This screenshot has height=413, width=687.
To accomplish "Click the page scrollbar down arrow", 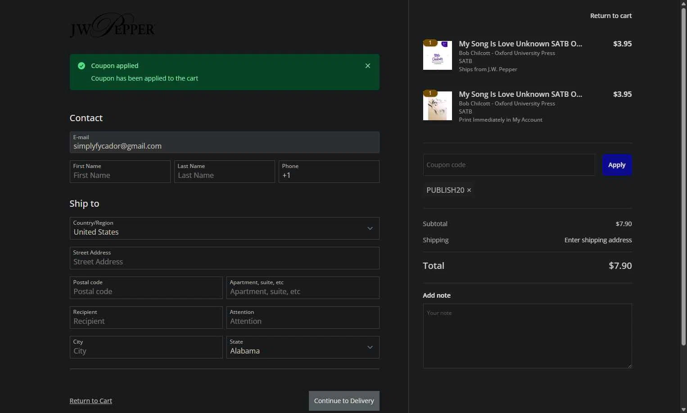I will (x=683, y=409).
